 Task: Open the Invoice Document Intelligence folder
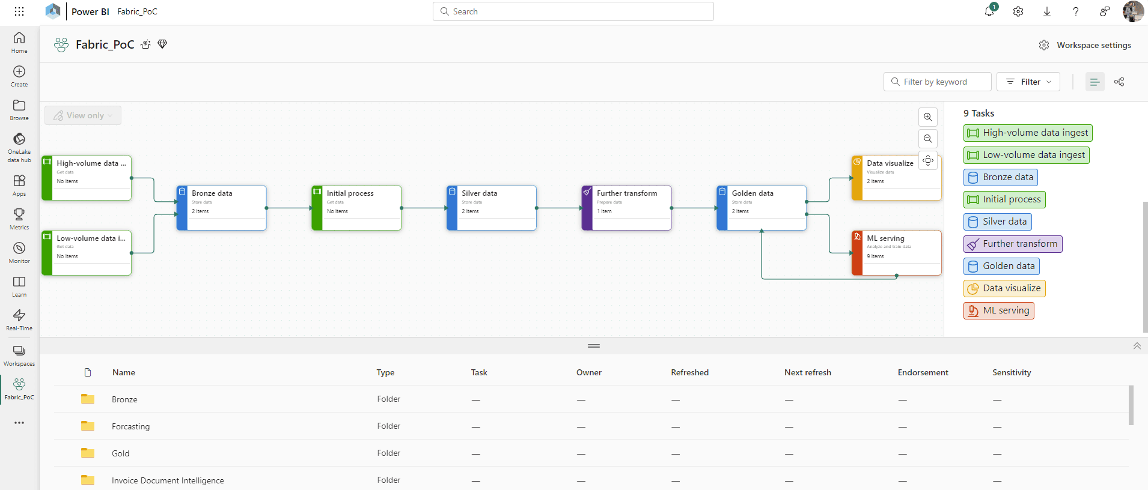pos(168,480)
